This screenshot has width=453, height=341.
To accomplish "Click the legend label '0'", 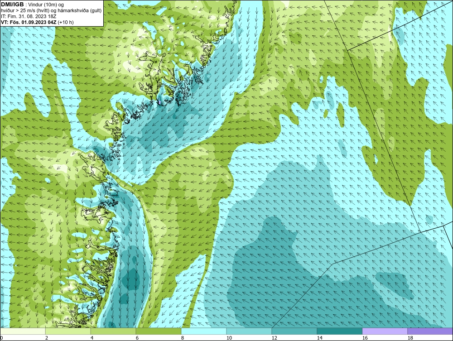I will (1, 338).
